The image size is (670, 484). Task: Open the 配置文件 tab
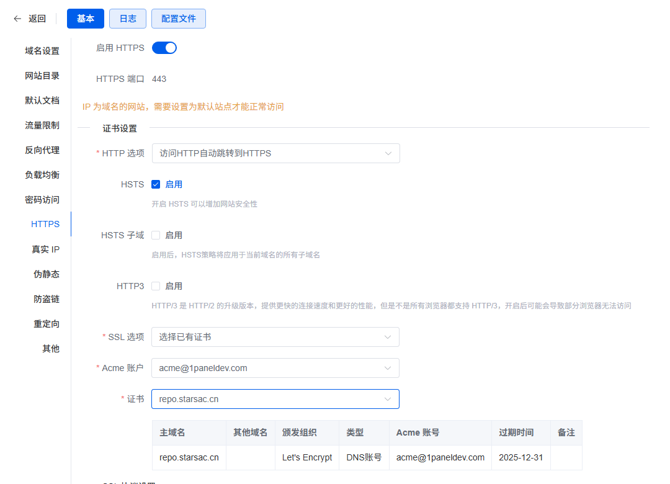pyautogui.click(x=179, y=19)
